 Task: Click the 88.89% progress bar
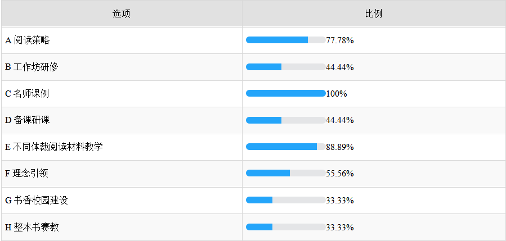285,147
